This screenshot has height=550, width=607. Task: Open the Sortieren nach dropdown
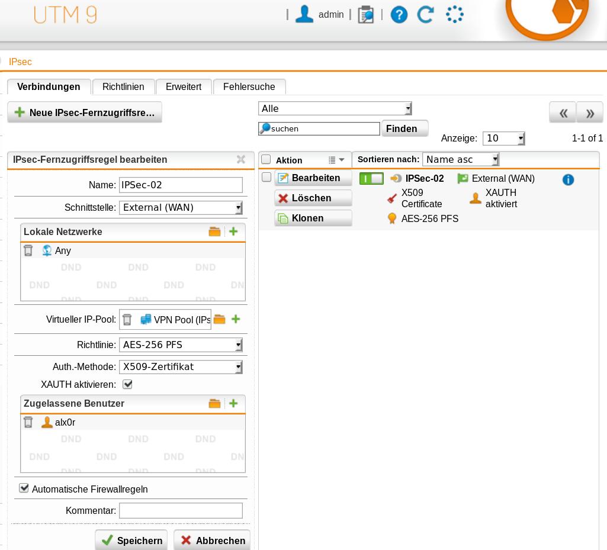click(461, 159)
